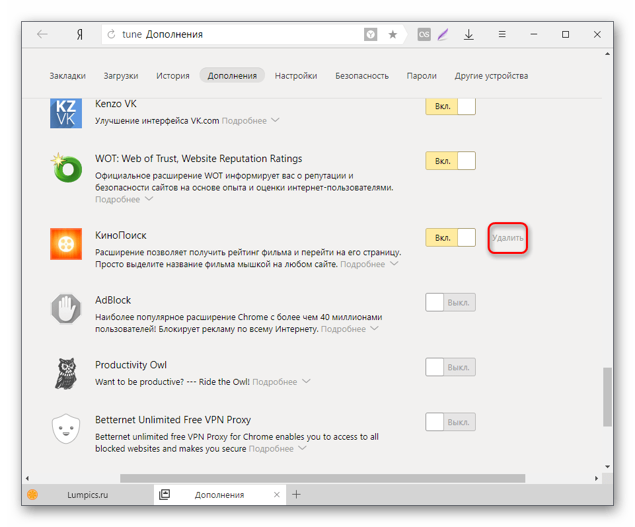635x527 pixels.
Task: Expand Подробнее for AdBlock
Action: (x=350, y=329)
